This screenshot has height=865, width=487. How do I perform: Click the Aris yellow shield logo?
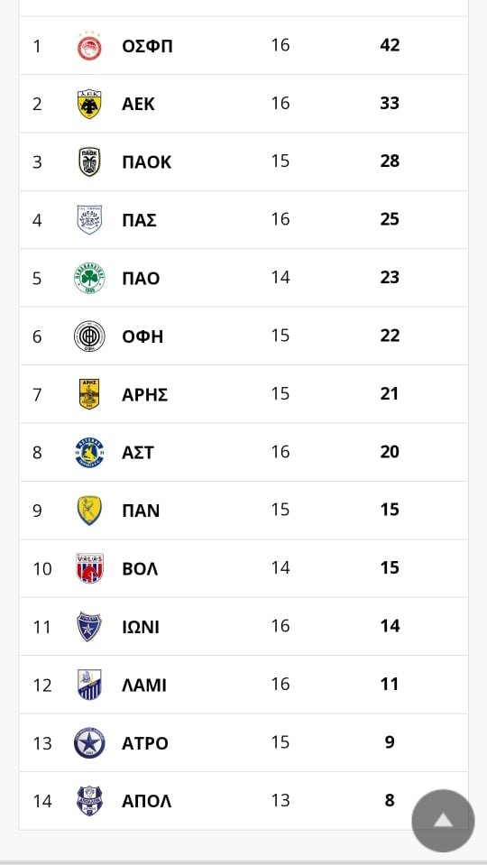coord(89,394)
